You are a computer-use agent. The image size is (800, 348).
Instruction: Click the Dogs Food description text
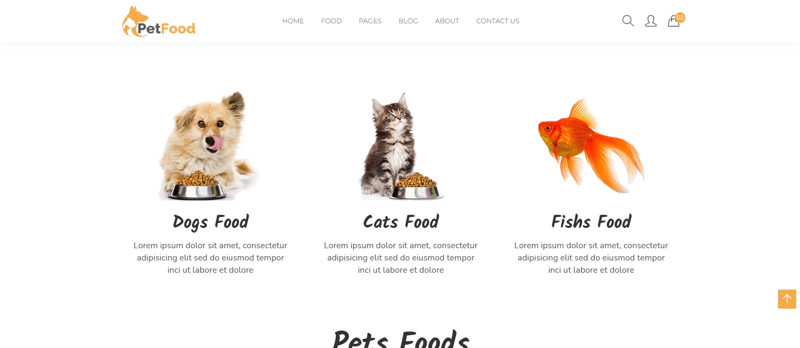(x=210, y=258)
